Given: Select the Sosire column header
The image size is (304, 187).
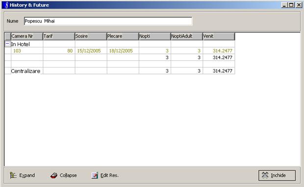Looking at the screenshot, I should click(91, 36).
